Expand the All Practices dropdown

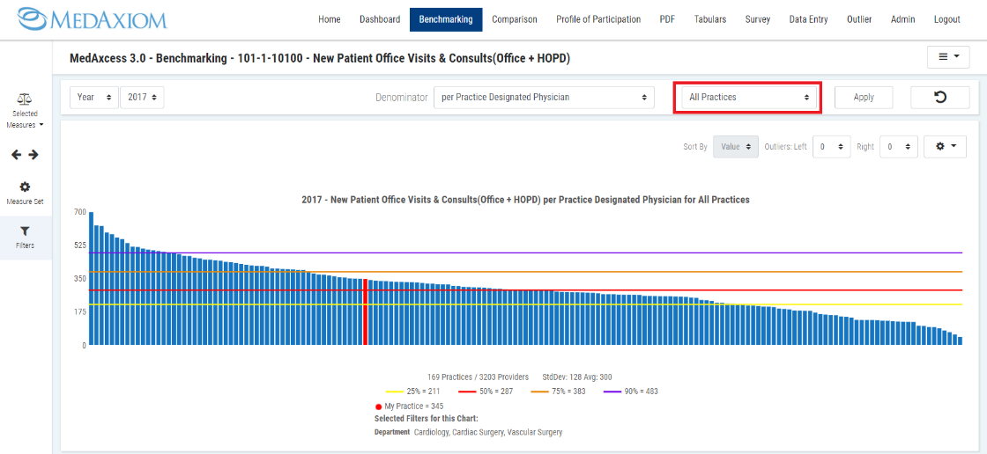(x=747, y=97)
